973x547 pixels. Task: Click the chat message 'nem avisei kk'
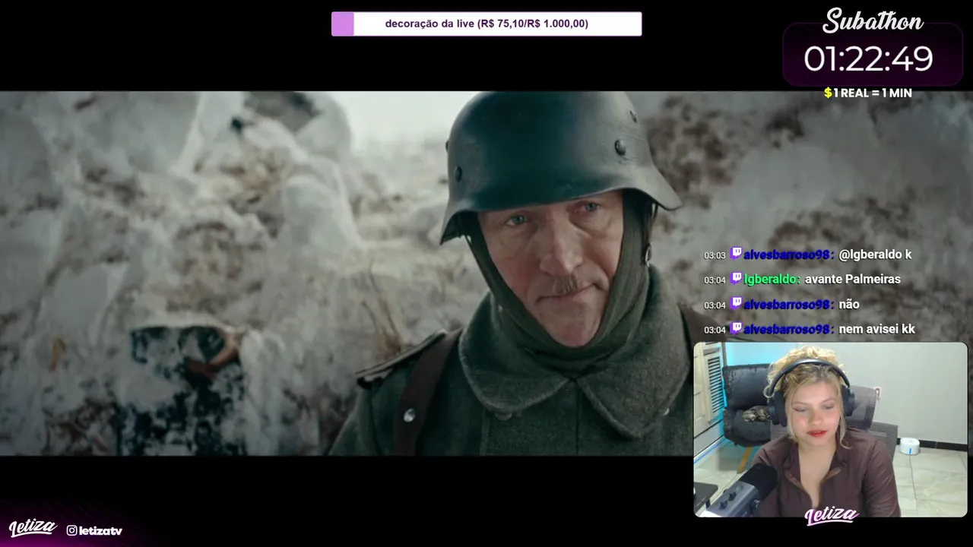[876, 329]
